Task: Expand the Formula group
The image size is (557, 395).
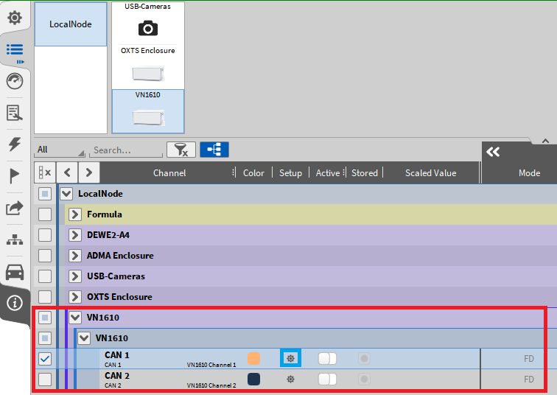Action: 74,214
